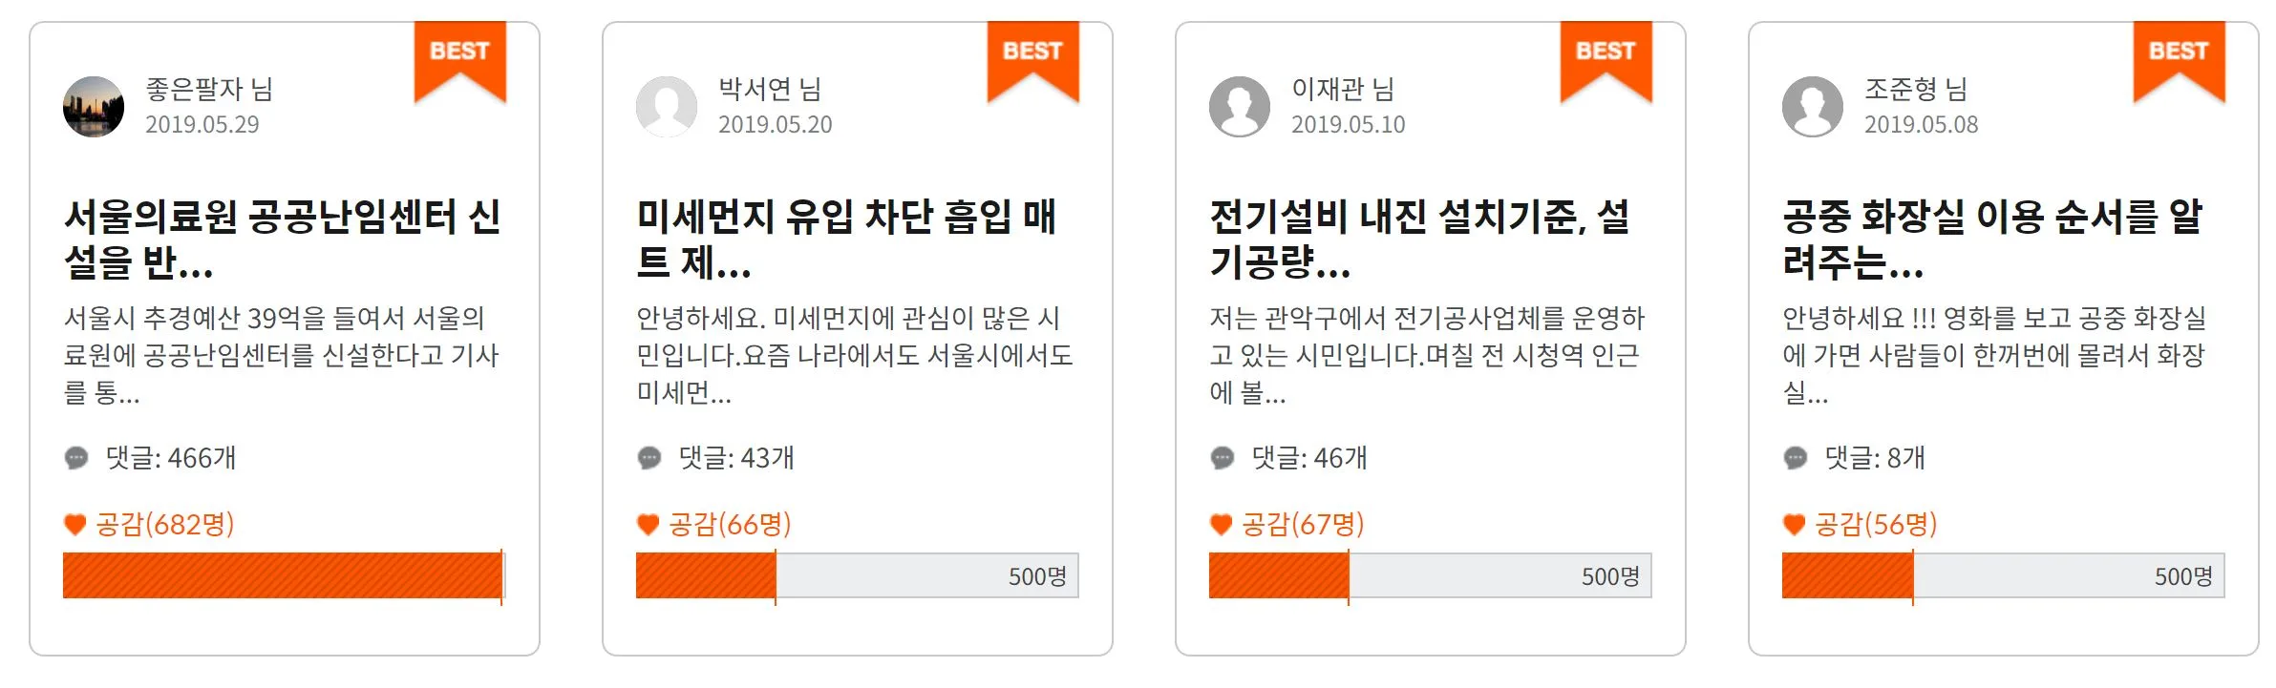Click comment bubble icon beside 댓글: 466개
Image resolution: width=2276 pixels, height=688 pixels.
[76, 458]
